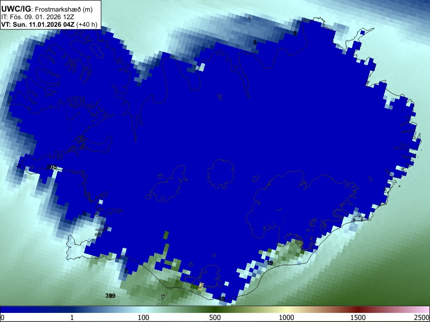This screenshot has width=430, height=322.
Task: Click the '205' value on the map
Action: pyautogui.click(x=52, y=167)
